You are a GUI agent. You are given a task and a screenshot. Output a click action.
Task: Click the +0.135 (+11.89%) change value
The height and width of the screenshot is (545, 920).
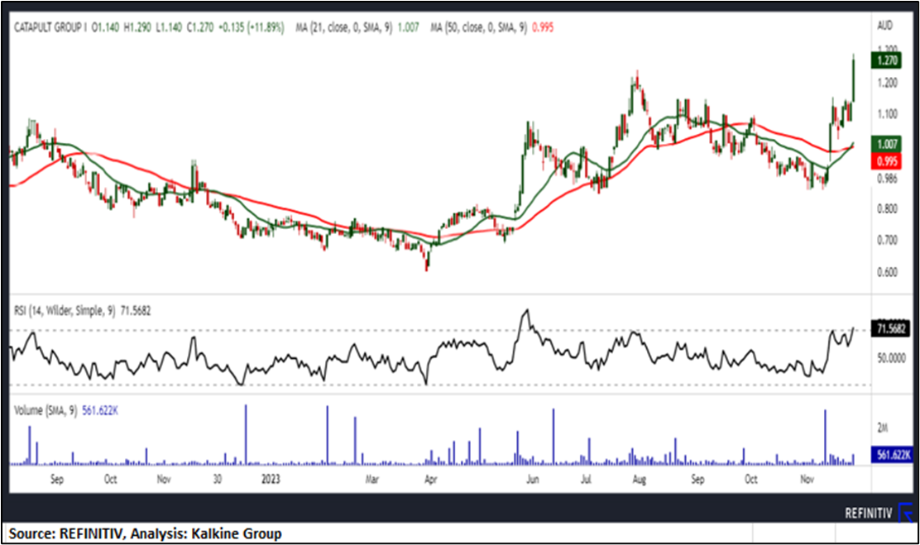pyautogui.click(x=252, y=27)
